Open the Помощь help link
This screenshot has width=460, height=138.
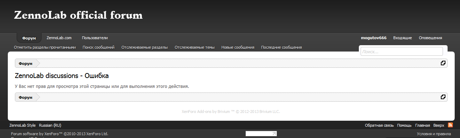[x=404, y=125]
